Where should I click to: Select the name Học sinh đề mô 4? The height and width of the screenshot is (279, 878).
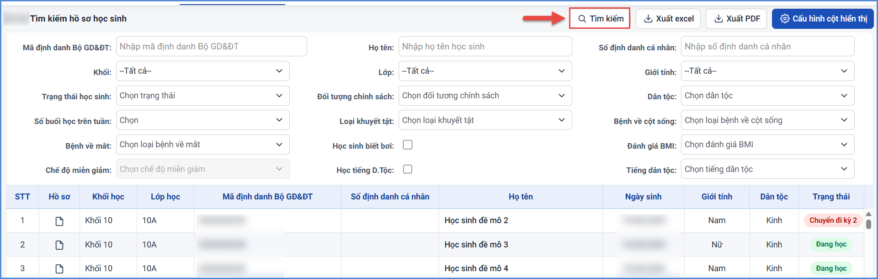click(x=476, y=268)
